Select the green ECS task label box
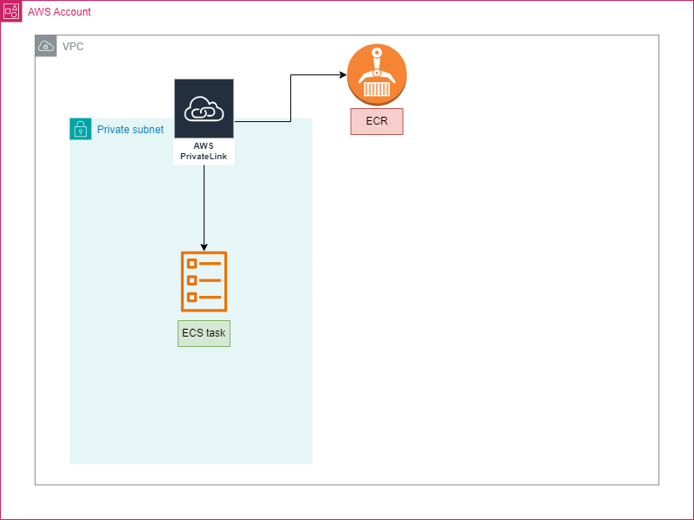The image size is (694, 520). pos(204,333)
